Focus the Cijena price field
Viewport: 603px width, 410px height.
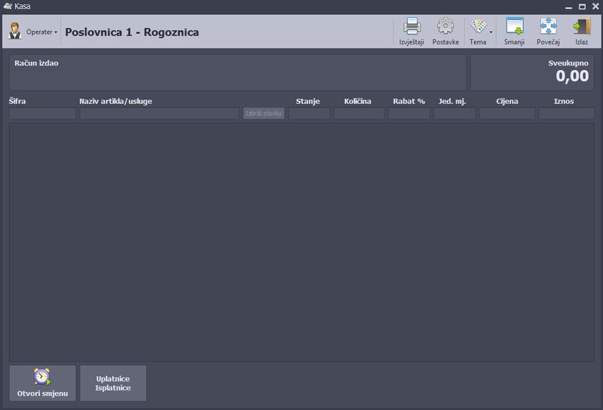pos(507,113)
